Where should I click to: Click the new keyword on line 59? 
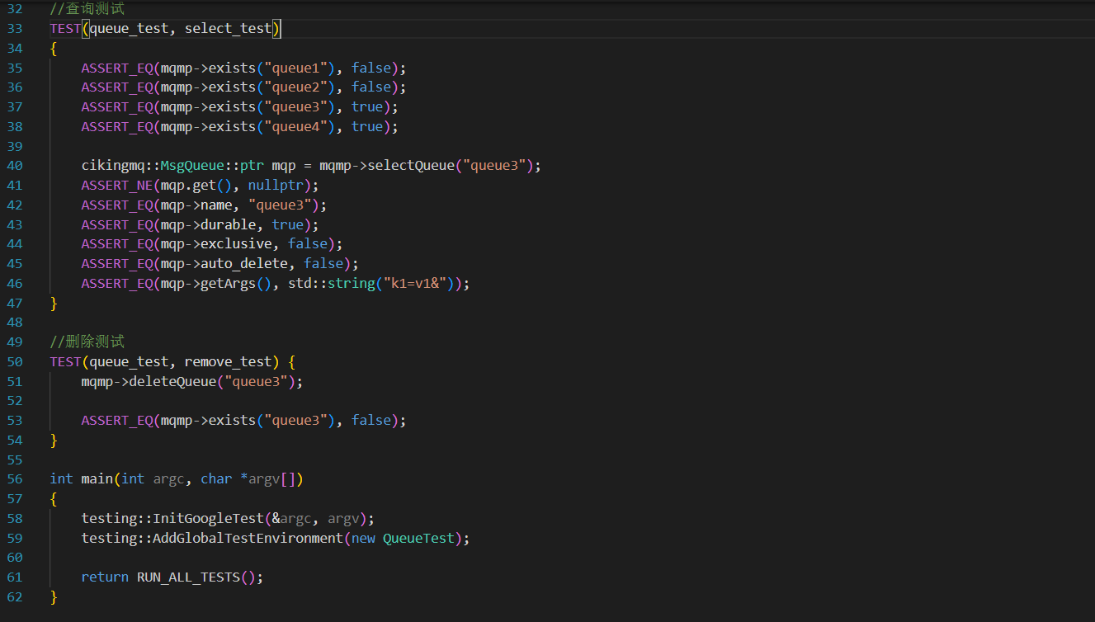pos(363,538)
